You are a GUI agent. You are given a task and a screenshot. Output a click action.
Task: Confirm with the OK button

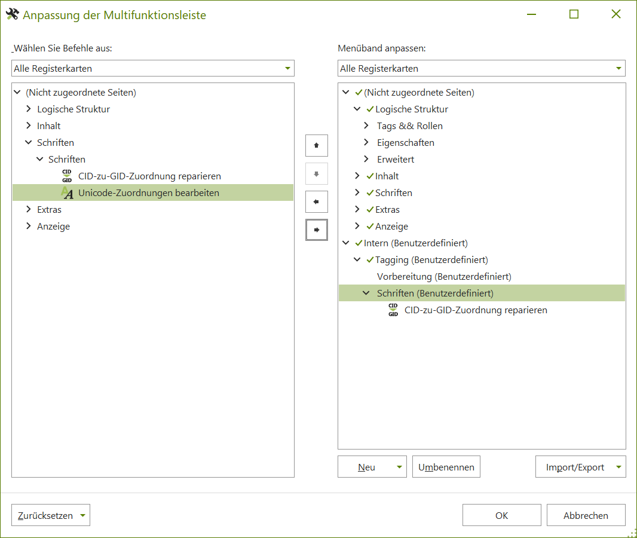(502, 515)
